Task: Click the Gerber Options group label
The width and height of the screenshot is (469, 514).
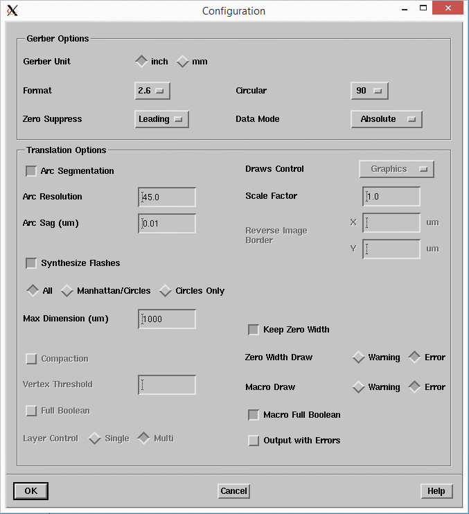Action: pyautogui.click(x=57, y=39)
